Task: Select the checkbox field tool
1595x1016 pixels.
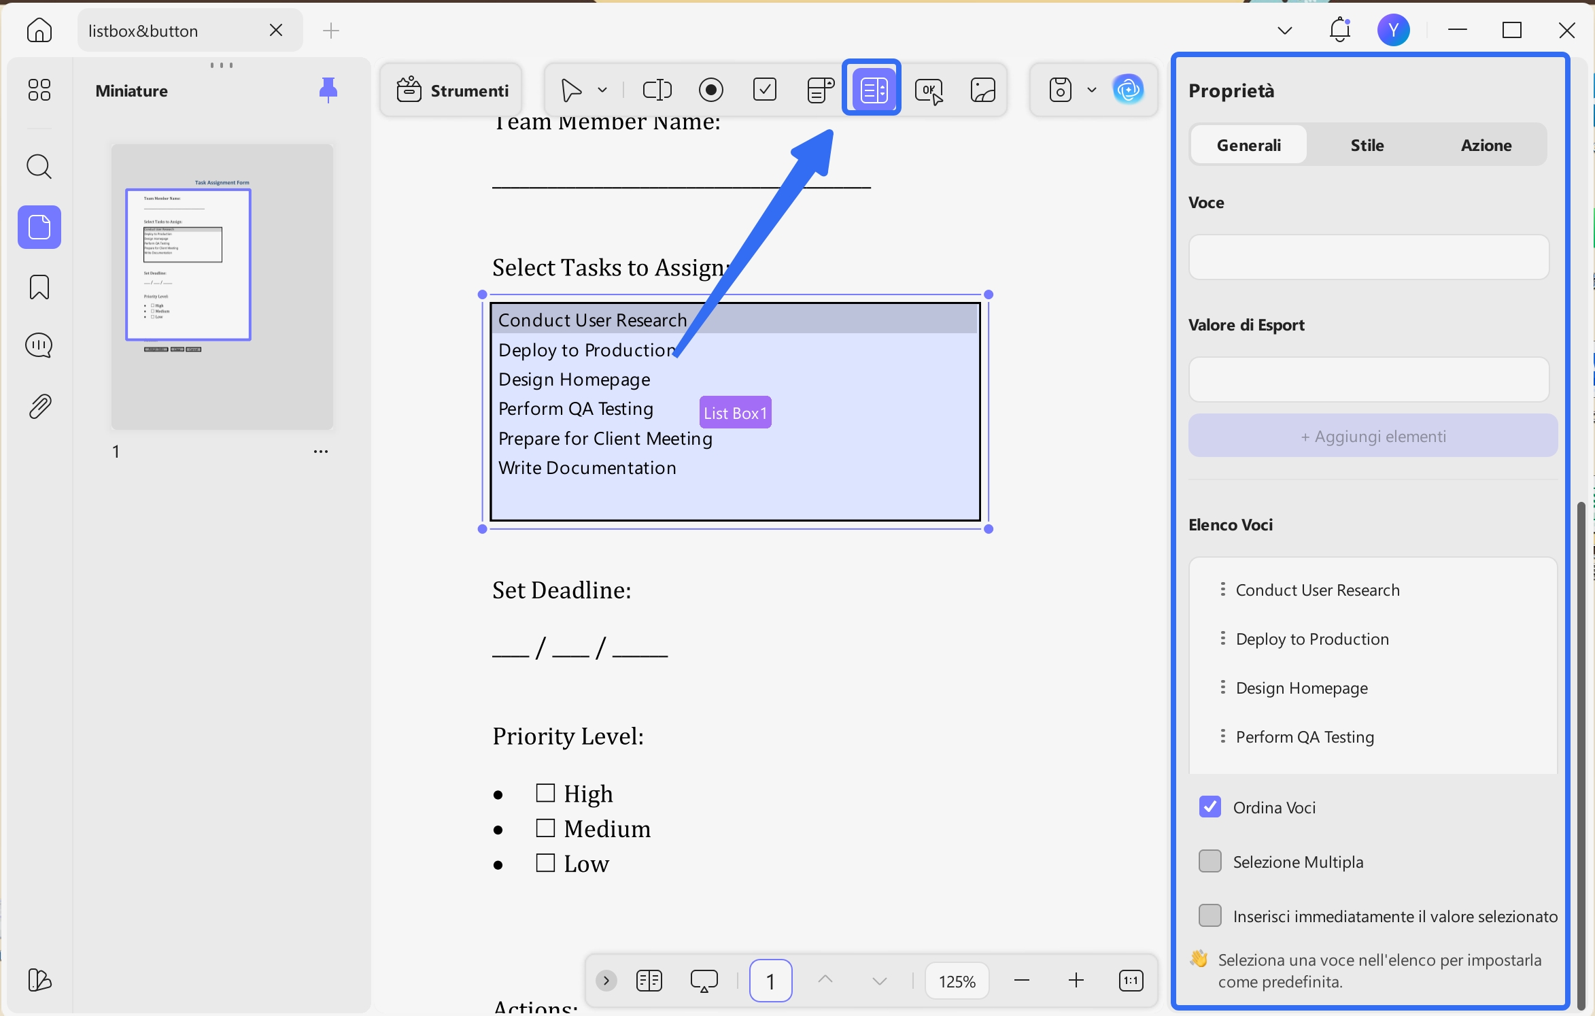Action: [765, 89]
